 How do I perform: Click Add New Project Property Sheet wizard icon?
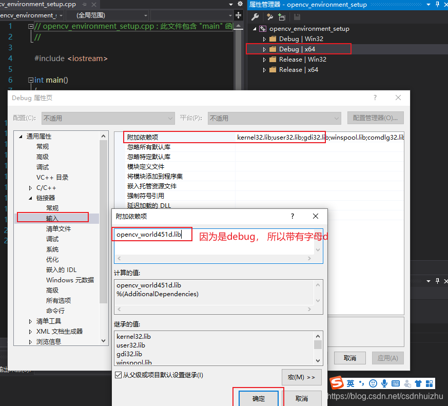269,17
